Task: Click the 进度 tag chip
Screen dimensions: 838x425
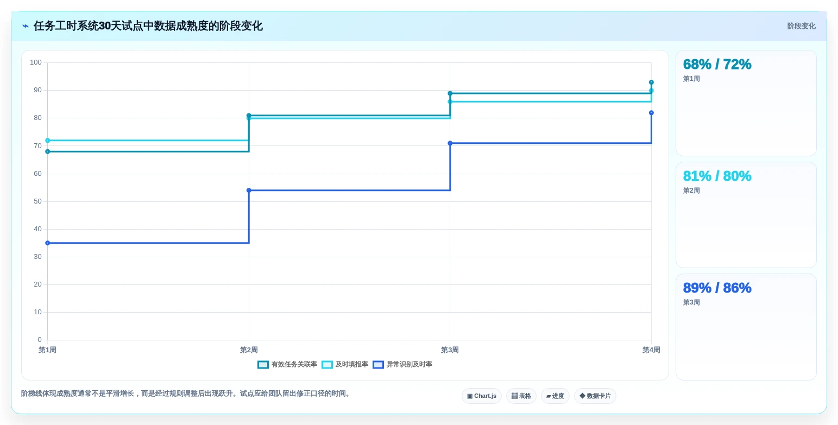Action: click(x=555, y=396)
